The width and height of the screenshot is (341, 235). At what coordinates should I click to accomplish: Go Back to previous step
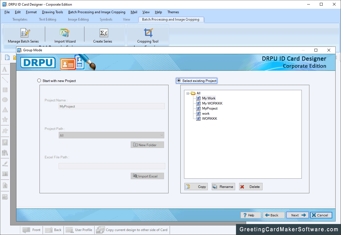click(x=274, y=215)
